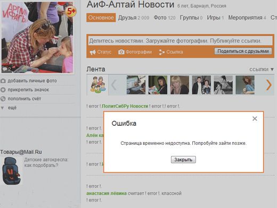Click the Алён link partly hidden behind the dialog
Viewport: 277px width, 208px height.
pyautogui.click(x=95, y=135)
